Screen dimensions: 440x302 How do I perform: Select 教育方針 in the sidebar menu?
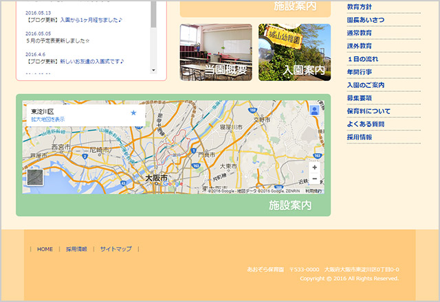(360, 7)
